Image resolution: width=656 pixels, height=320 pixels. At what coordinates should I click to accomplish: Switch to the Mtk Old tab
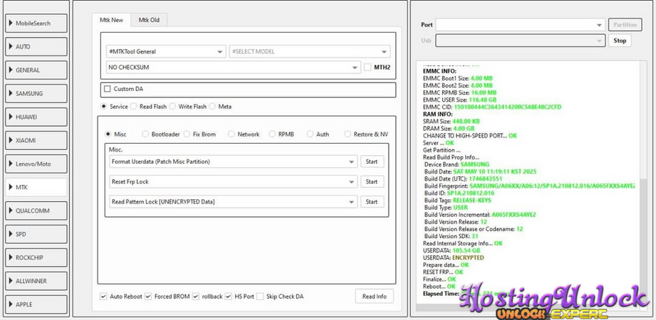[x=149, y=20]
